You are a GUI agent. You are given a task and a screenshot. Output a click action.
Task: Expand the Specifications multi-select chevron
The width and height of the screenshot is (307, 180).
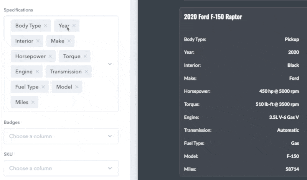pos(110,64)
